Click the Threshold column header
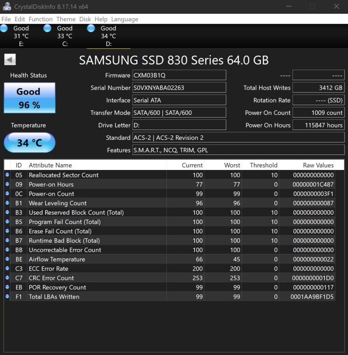Image resolution: width=348 pixels, height=355 pixels. pos(261,165)
